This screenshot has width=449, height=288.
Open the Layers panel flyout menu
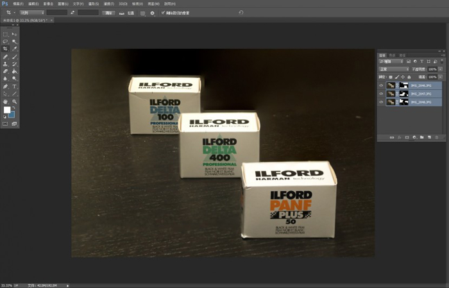[x=443, y=55]
